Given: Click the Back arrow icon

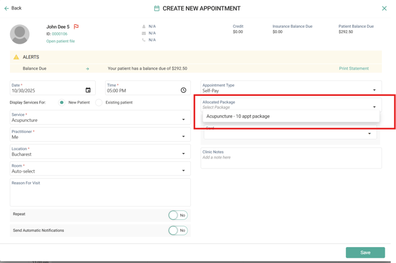Looking at the screenshot, I should click(x=7, y=8).
